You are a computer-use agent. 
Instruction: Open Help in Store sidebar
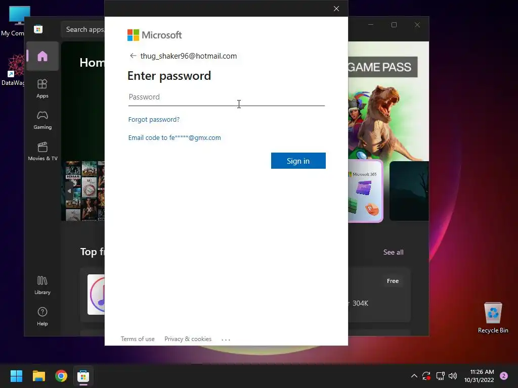42,316
